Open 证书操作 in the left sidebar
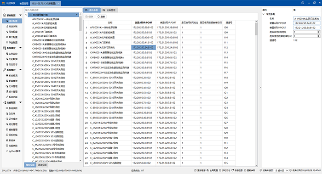The image size is (322, 174). tap(12, 119)
